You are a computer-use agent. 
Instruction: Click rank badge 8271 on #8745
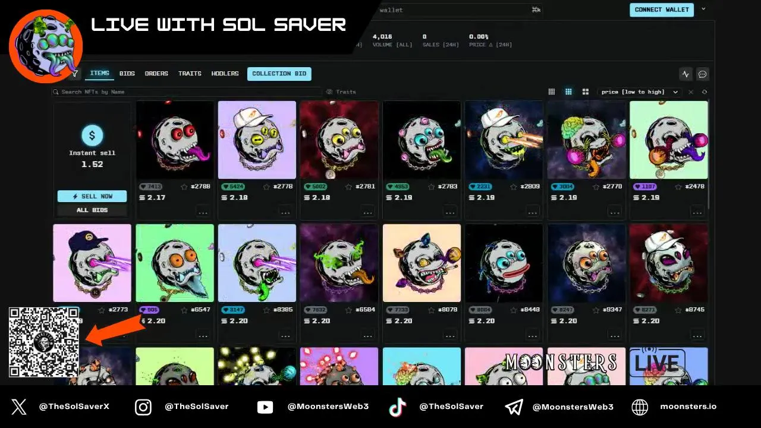click(x=644, y=310)
